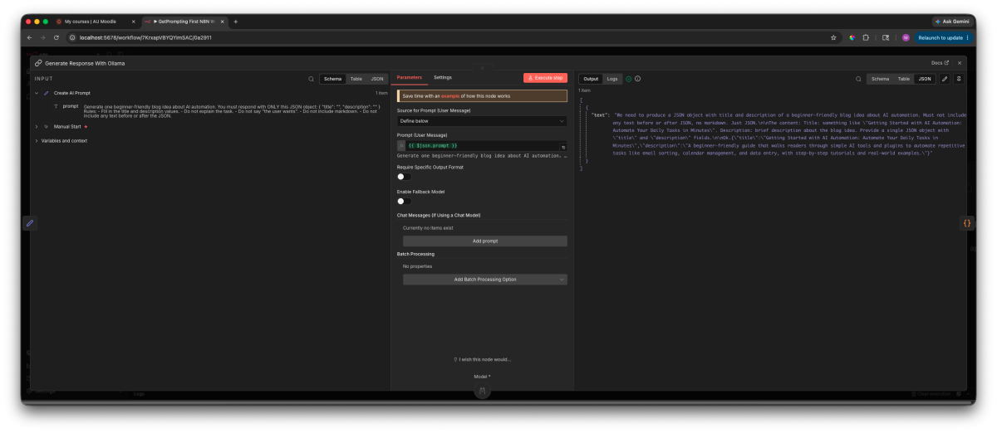Click the Execute step button
The height and width of the screenshot is (433, 997).
pyautogui.click(x=546, y=78)
